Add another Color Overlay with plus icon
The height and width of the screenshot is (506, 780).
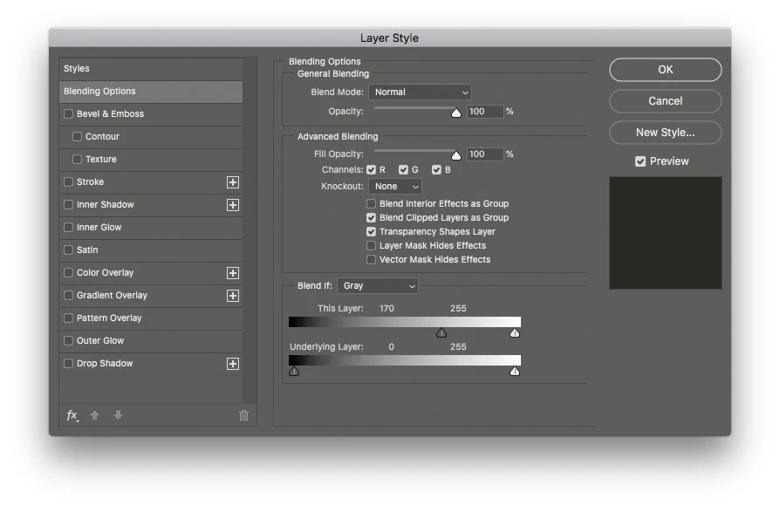(x=233, y=273)
